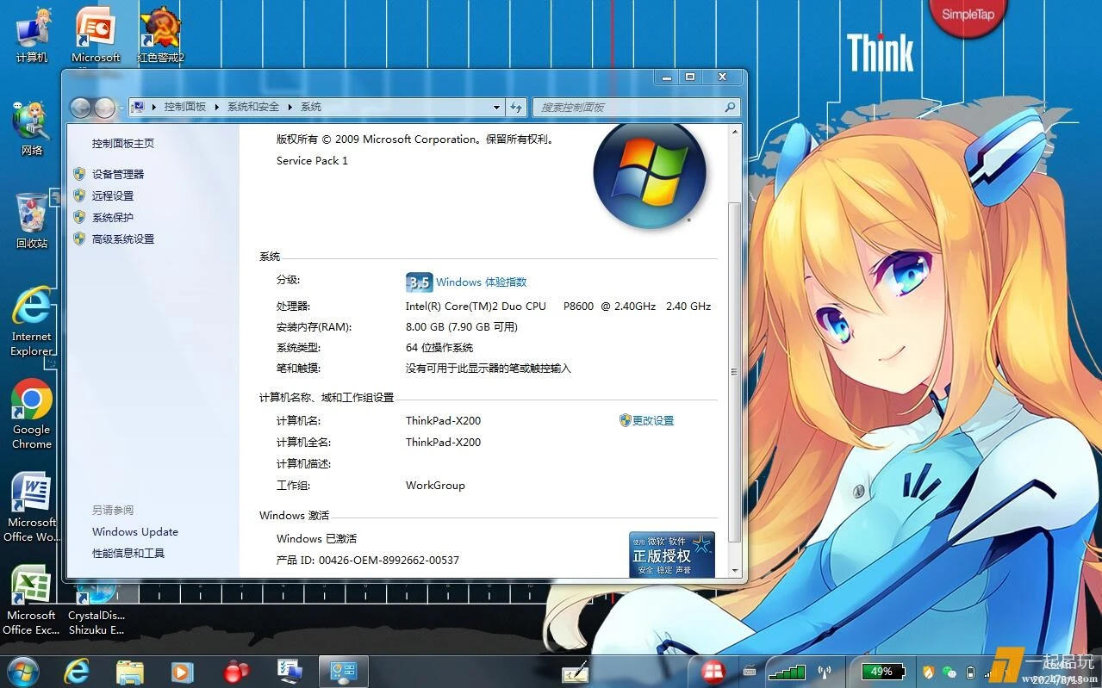Click the Windows Start orb
Image resolution: width=1102 pixels, height=688 pixels.
[23, 671]
